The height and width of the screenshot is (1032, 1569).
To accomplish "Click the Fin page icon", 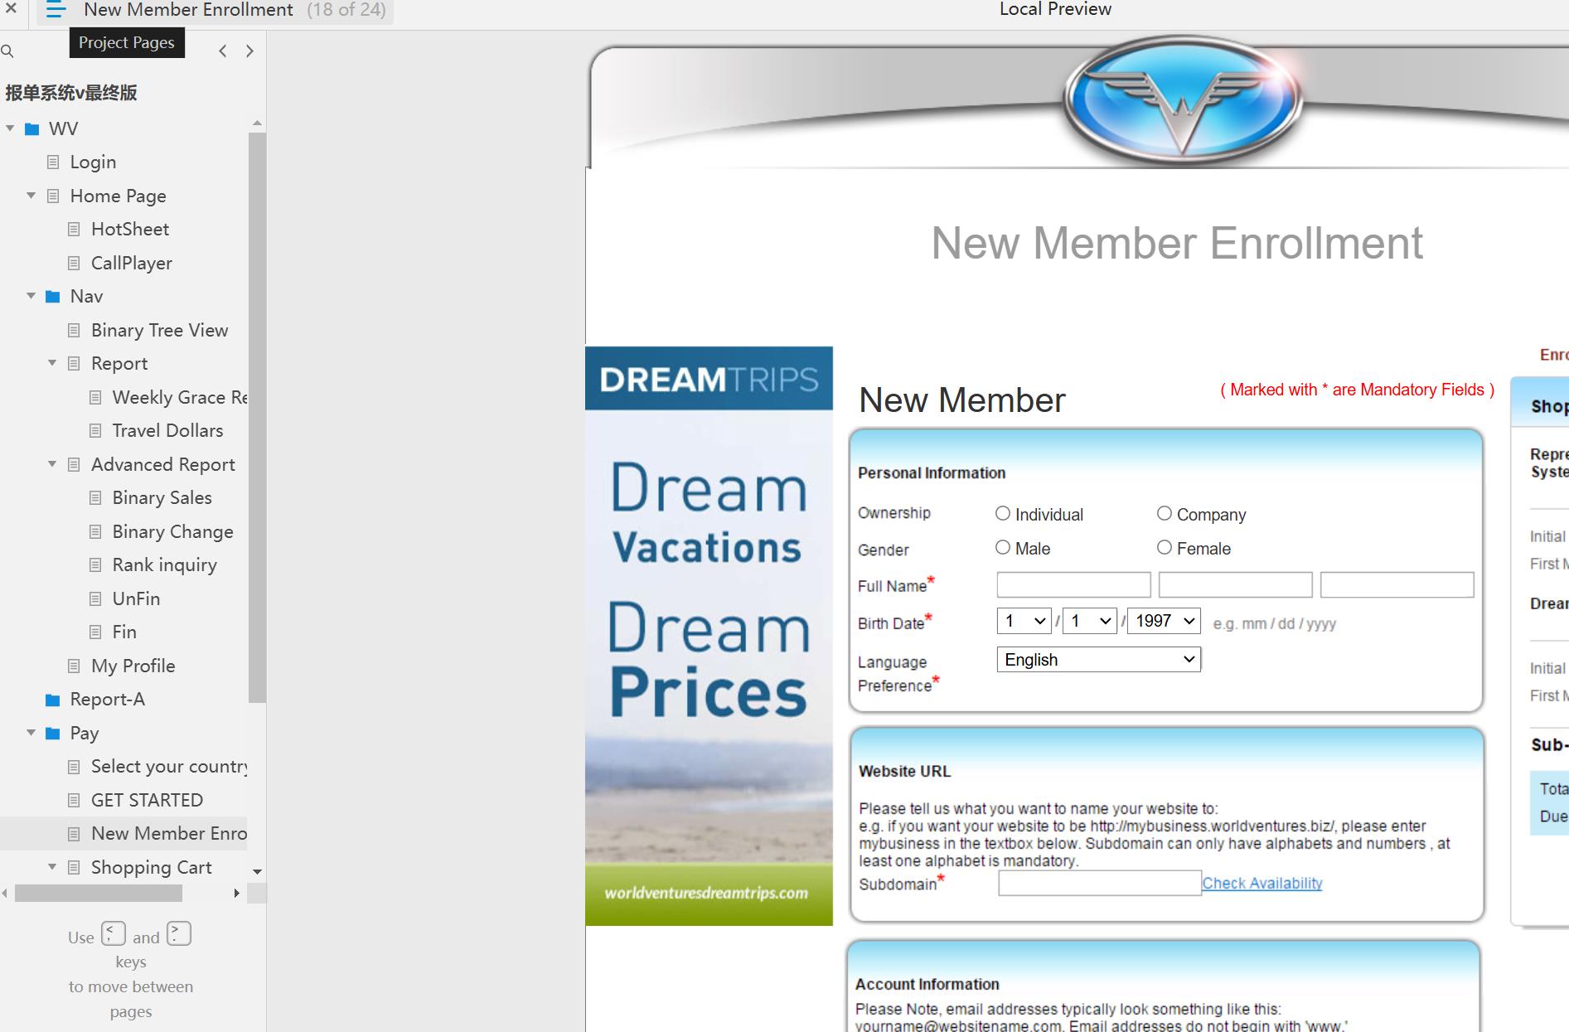I will pos(95,632).
